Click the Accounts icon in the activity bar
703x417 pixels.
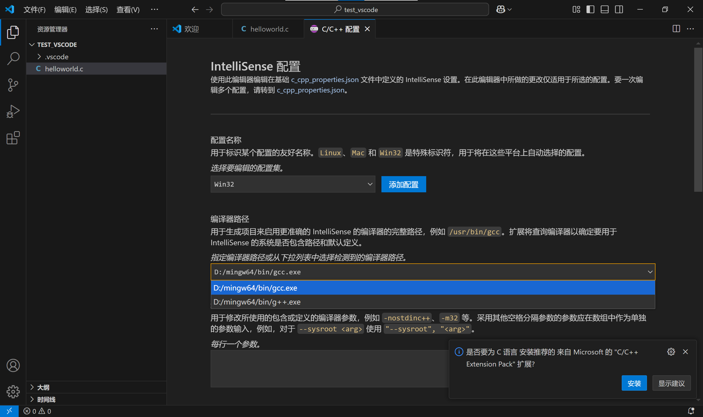pos(13,365)
